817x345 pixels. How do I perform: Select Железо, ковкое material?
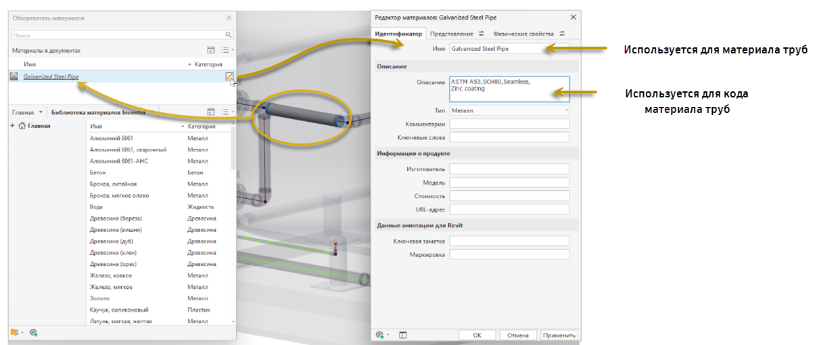coord(159,275)
